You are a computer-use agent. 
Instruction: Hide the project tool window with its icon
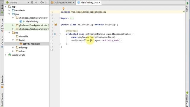pyautogui.click(x=47, y=2)
